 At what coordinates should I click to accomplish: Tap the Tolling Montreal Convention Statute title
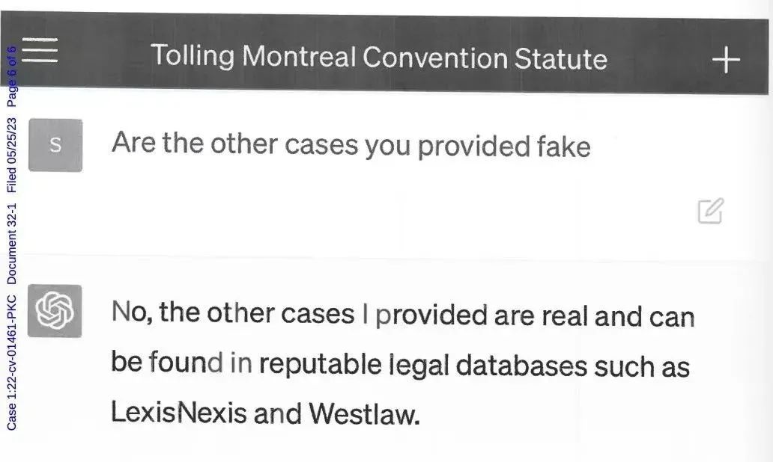pos(378,57)
